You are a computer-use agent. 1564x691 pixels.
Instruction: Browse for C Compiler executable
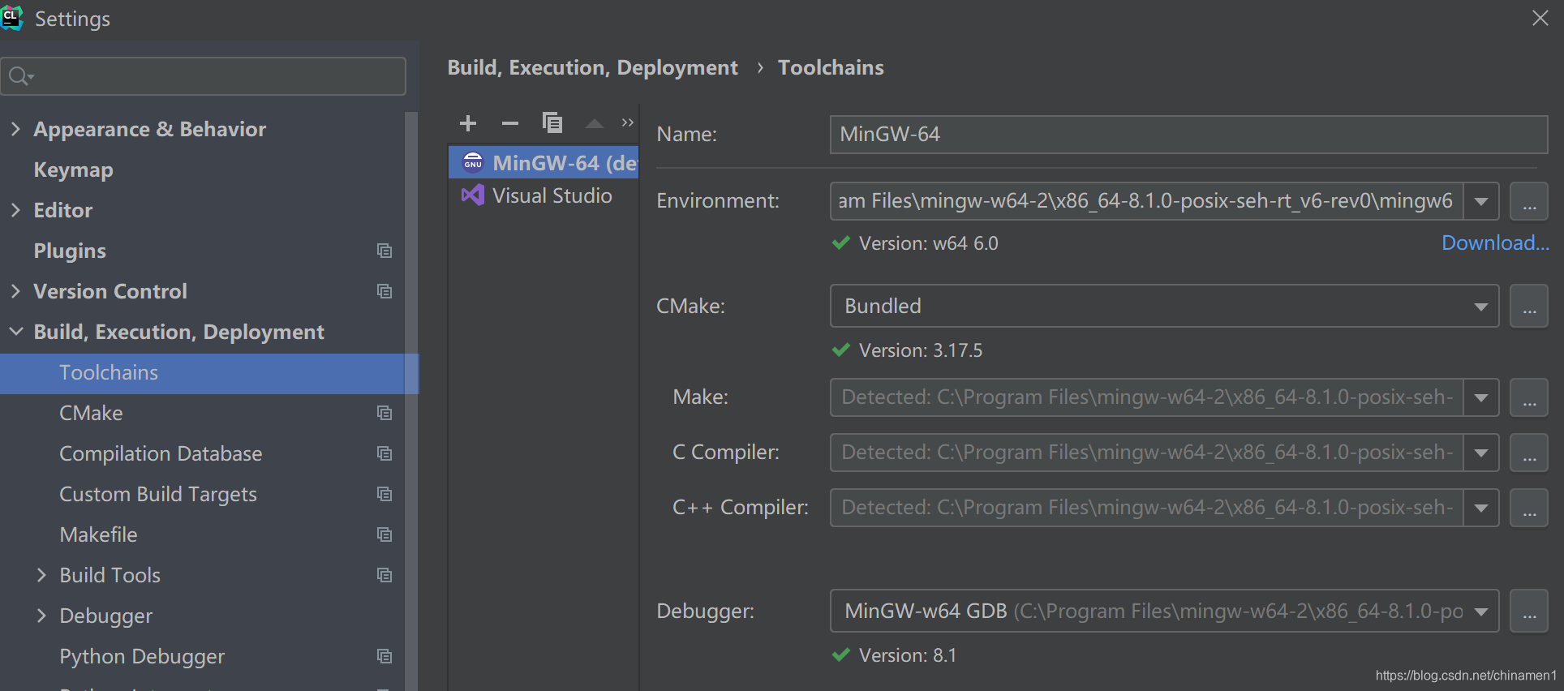pyautogui.click(x=1529, y=453)
